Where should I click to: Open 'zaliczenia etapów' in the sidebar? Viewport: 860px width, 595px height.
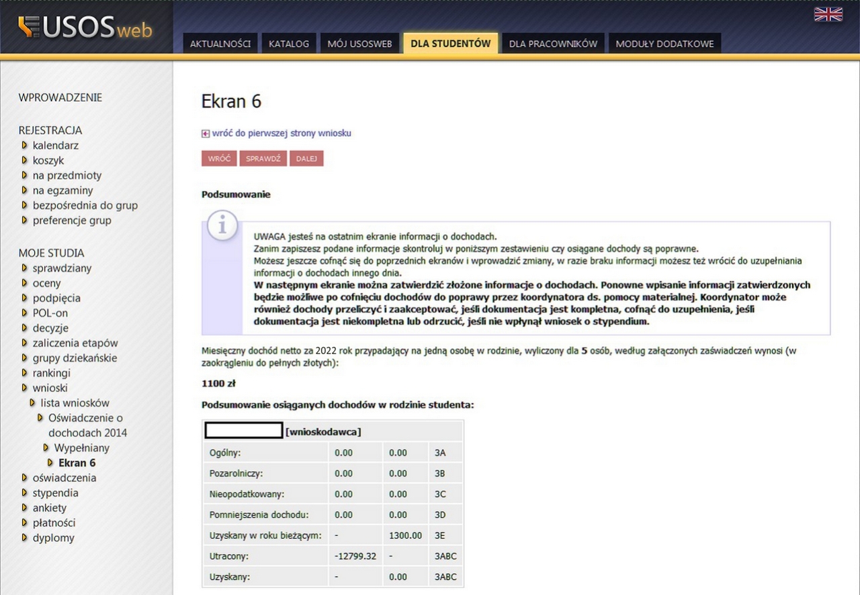tap(75, 343)
